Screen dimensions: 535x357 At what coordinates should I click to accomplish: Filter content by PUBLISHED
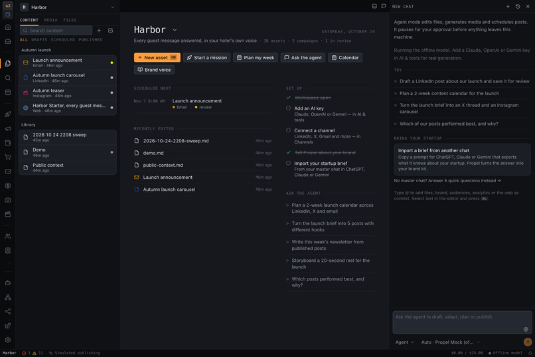coord(90,40)
